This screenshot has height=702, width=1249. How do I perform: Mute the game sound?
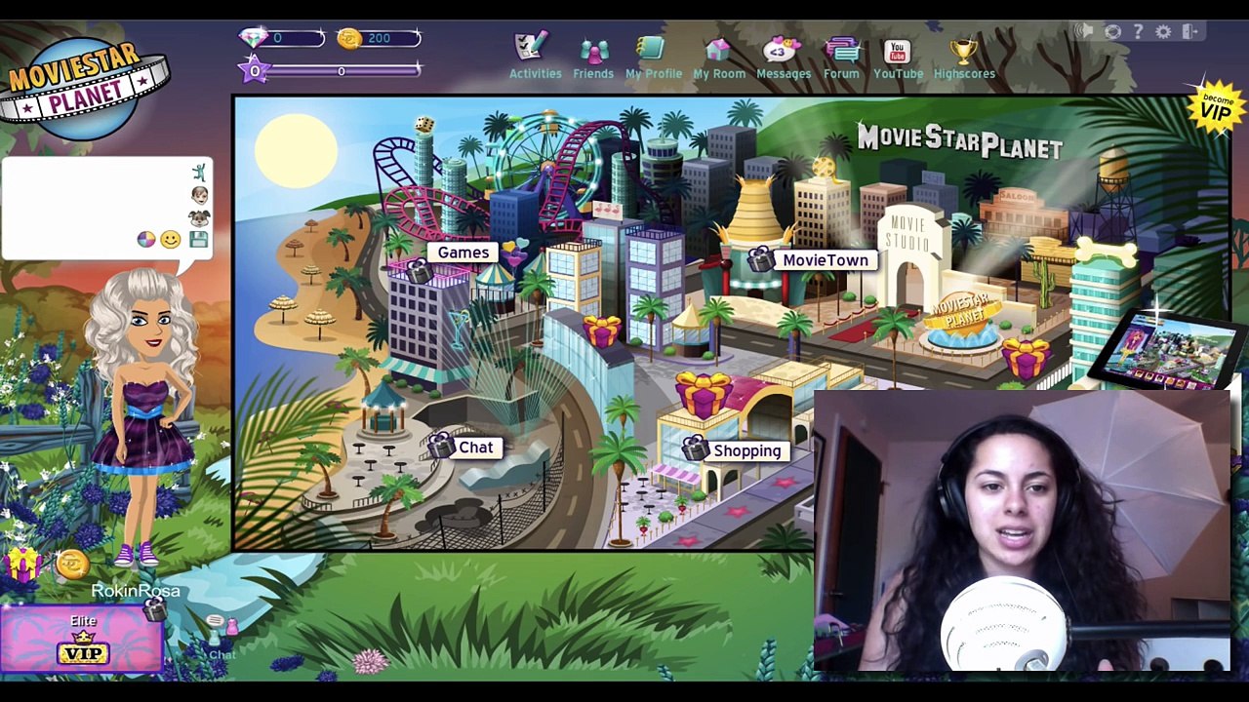[x=1085, y=32]
